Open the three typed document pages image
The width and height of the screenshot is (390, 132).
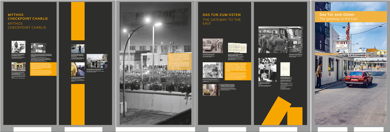tap(237, 48)
